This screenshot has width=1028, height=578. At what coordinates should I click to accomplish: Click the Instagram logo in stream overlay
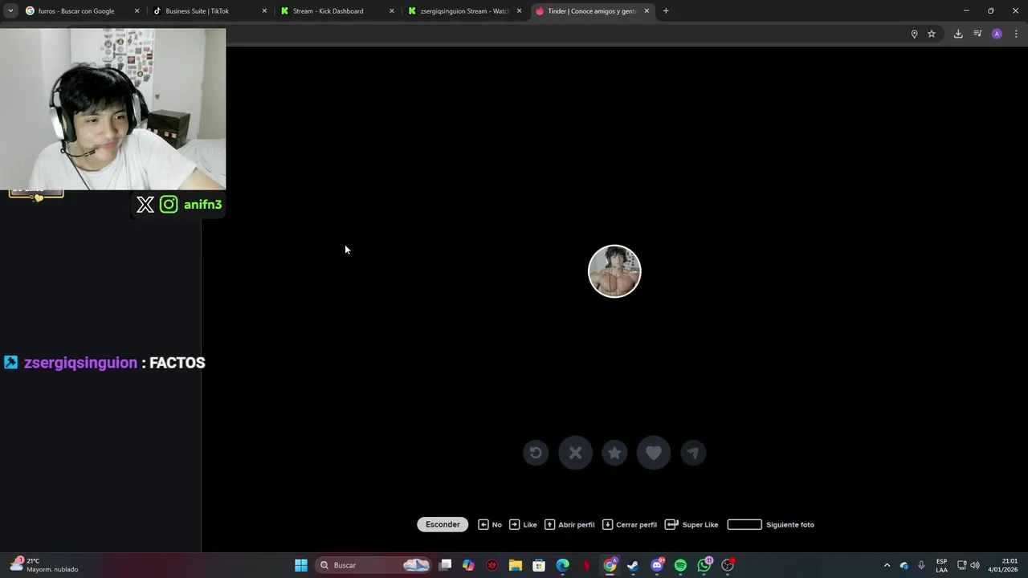tap(169, 205)
